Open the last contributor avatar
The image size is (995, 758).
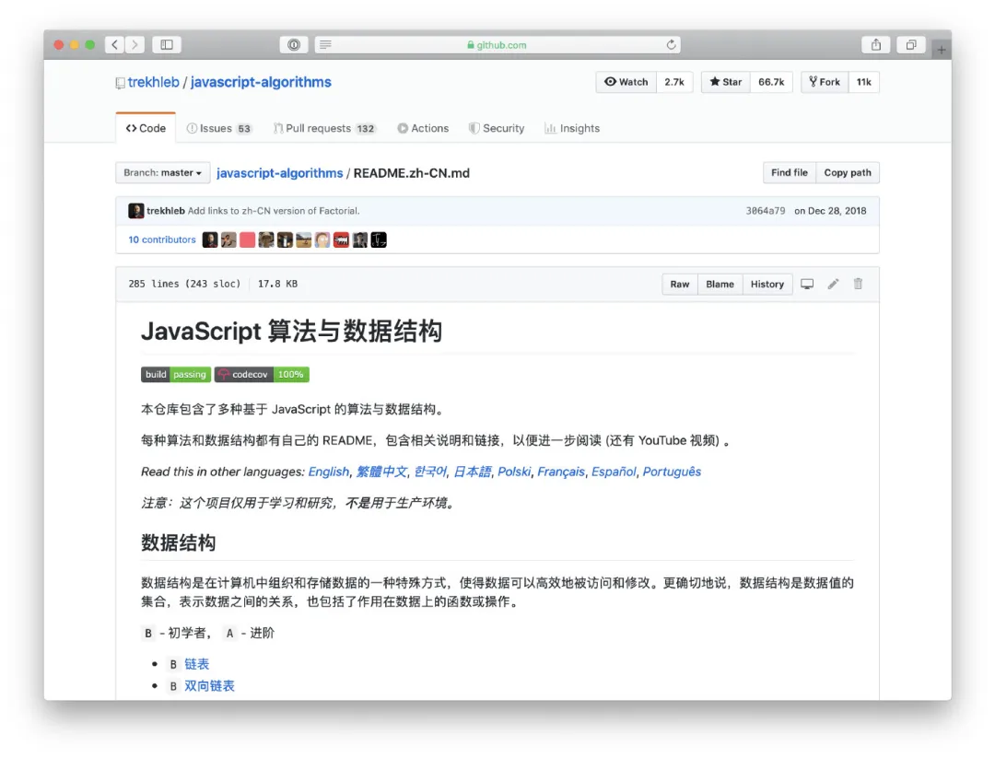[x=379, y=239]
